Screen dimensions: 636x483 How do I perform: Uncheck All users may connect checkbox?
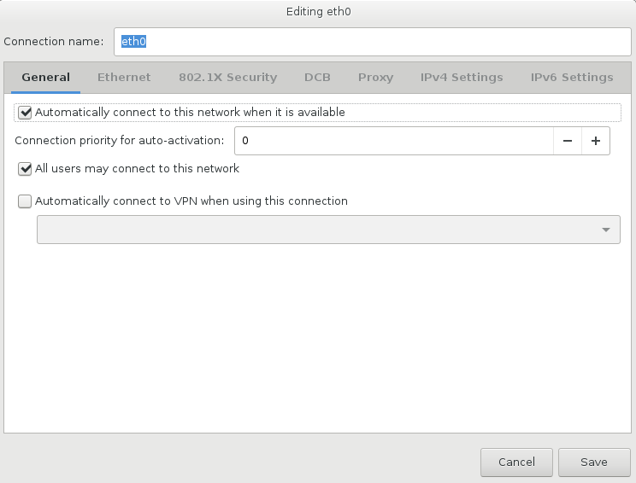[25, 169]
